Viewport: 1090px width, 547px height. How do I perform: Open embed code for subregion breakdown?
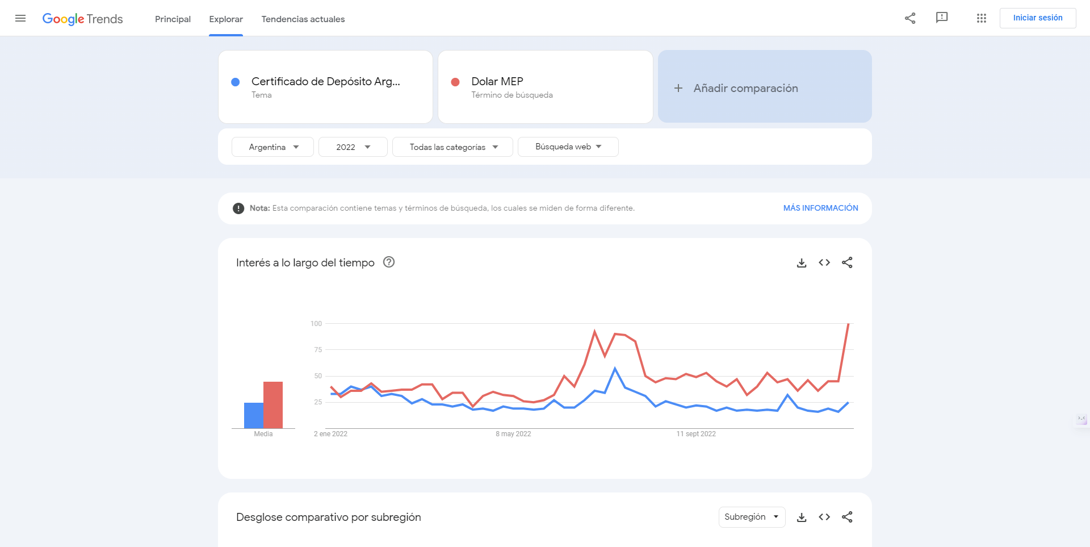pyautogui.click(x=824, y=517)
